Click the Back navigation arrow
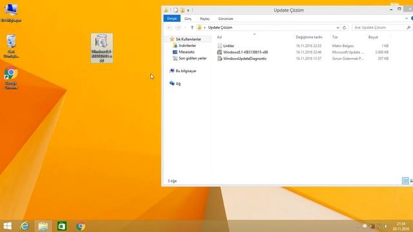413x232 pixels. (169, 27)
